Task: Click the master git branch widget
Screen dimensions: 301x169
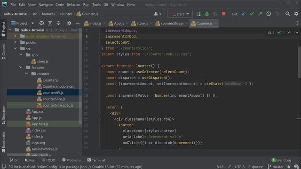Action: [x=276, y=167]
